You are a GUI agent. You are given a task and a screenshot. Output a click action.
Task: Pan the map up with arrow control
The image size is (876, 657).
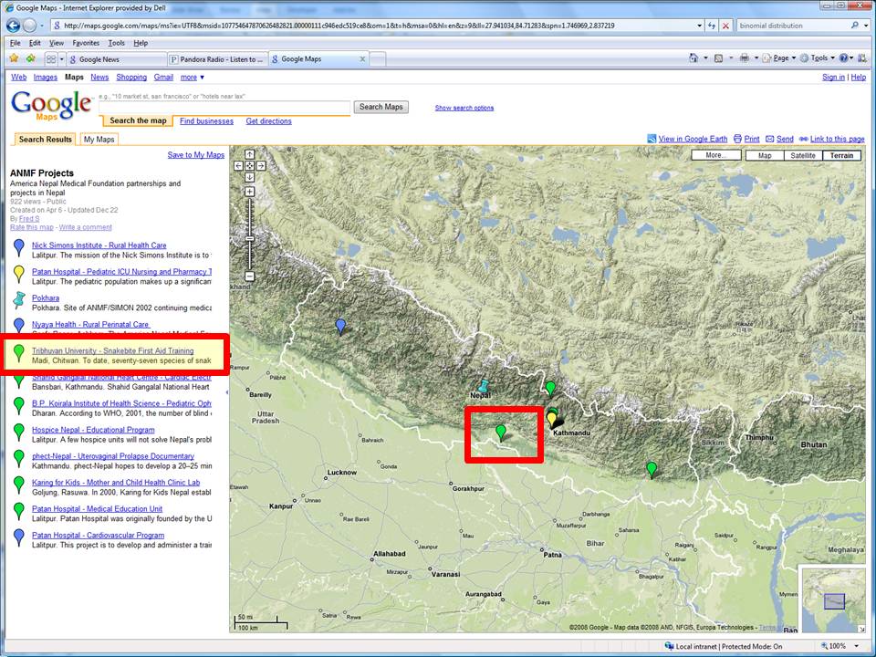(250, 154)
